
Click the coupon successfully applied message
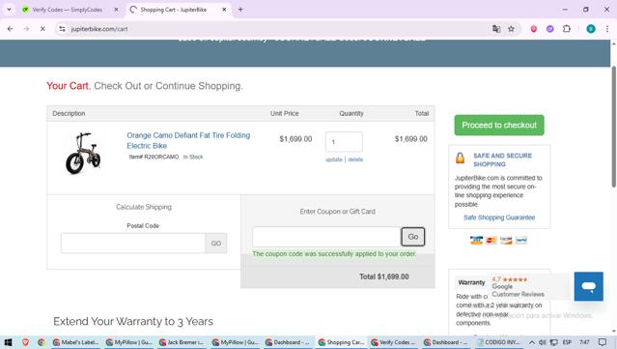coord(334,254)
